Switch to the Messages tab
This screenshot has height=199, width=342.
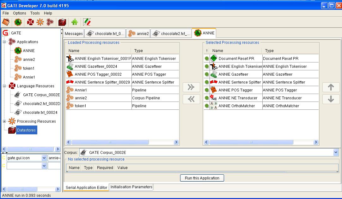[x=74, y=33]
